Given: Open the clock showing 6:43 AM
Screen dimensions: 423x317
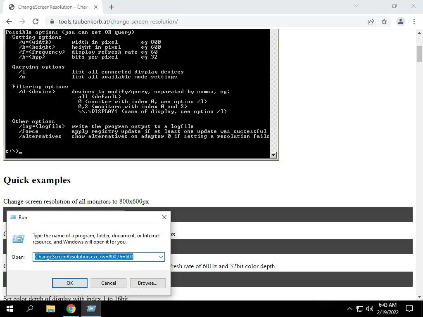Looking at the screenshot, I should coord(387,309).
